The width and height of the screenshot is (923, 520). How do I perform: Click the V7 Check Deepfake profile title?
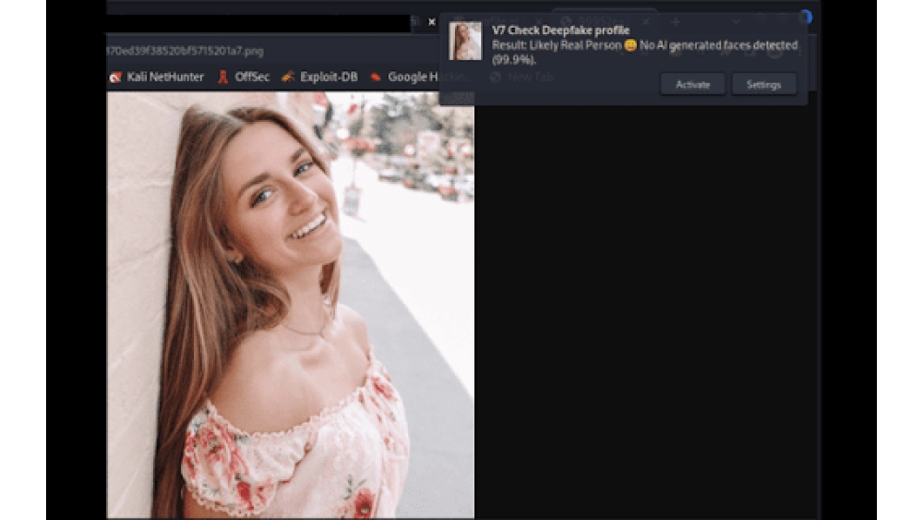(560, 30)
